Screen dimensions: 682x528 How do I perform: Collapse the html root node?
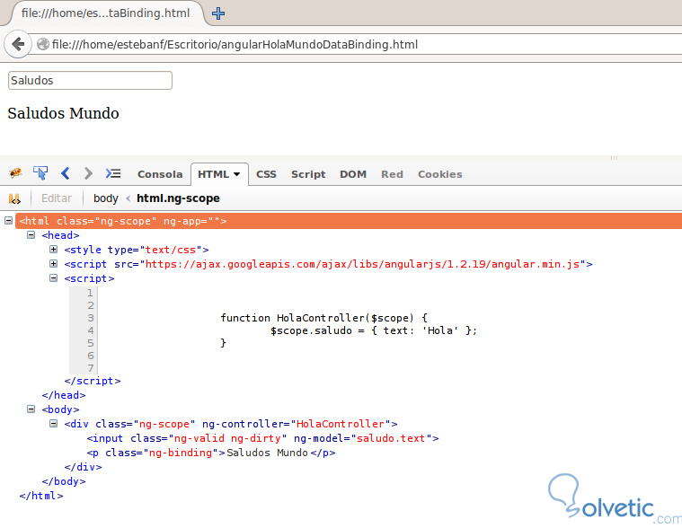coord(8,220)
